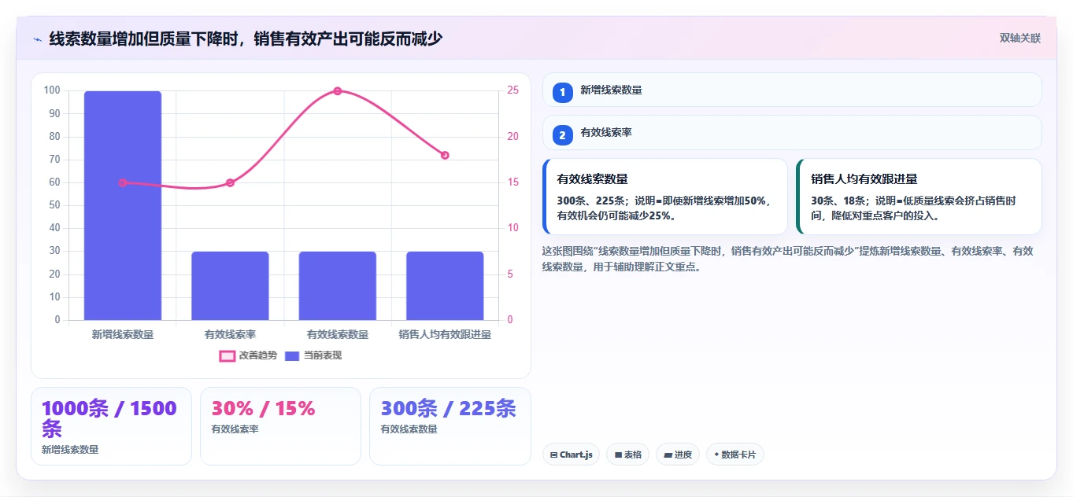Click the icon in the 进度 tag
The height and width of the screenshot is (497, 1073).
click(668, 455)
